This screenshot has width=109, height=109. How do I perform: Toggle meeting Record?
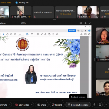click(x=57, y=105)
